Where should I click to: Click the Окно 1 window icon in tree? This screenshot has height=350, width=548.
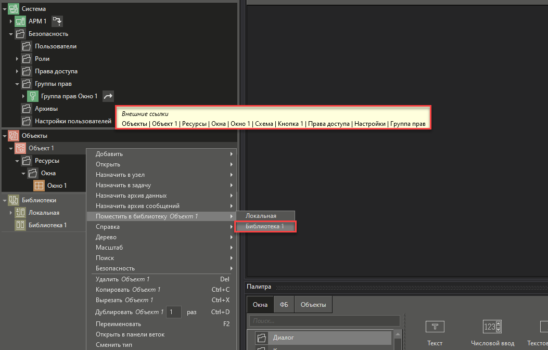[x=39, y=186]
